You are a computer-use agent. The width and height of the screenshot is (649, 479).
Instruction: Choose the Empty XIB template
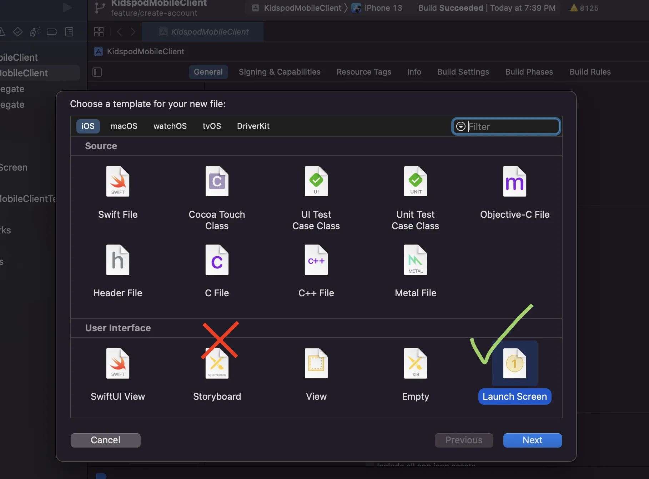[x=416, y=375]
